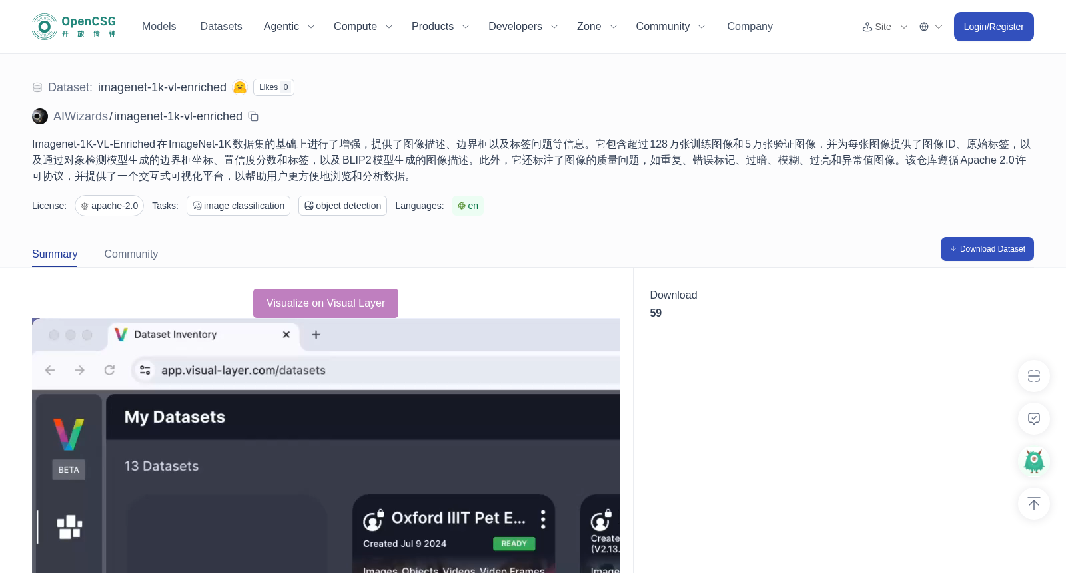The width and height of the screenshot is (1066, 573).
Task: Go to Models in the navigation
Action: point(159,27)
